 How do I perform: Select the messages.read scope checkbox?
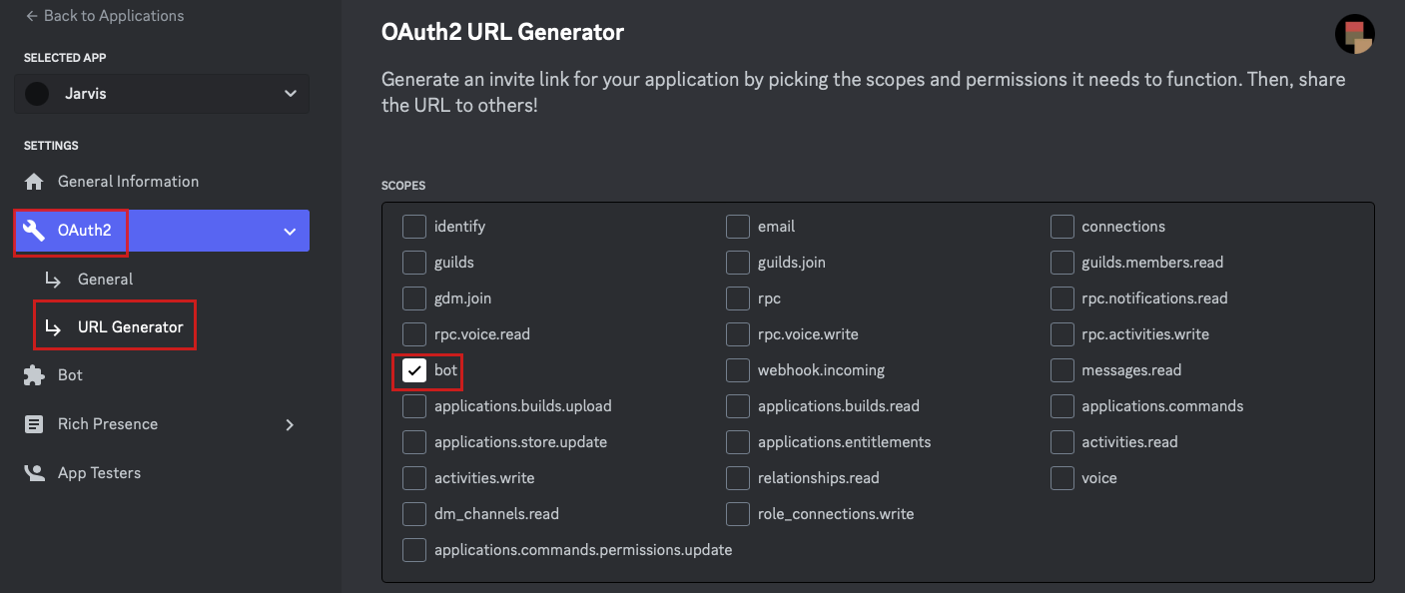[x=1062, y=370]
